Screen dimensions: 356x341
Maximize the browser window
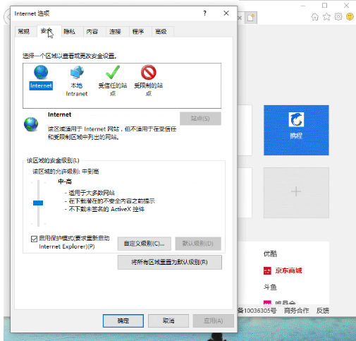pos(325,5)
